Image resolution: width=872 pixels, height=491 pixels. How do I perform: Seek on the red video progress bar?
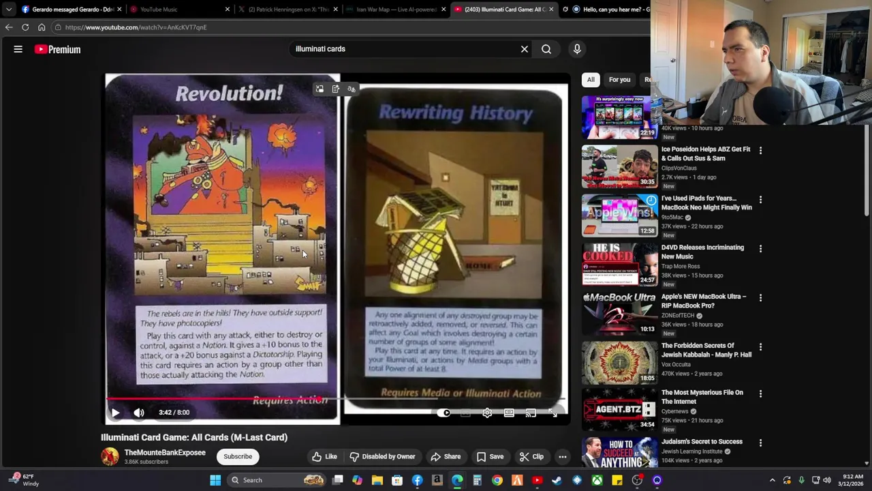click(x=337, y=398)
